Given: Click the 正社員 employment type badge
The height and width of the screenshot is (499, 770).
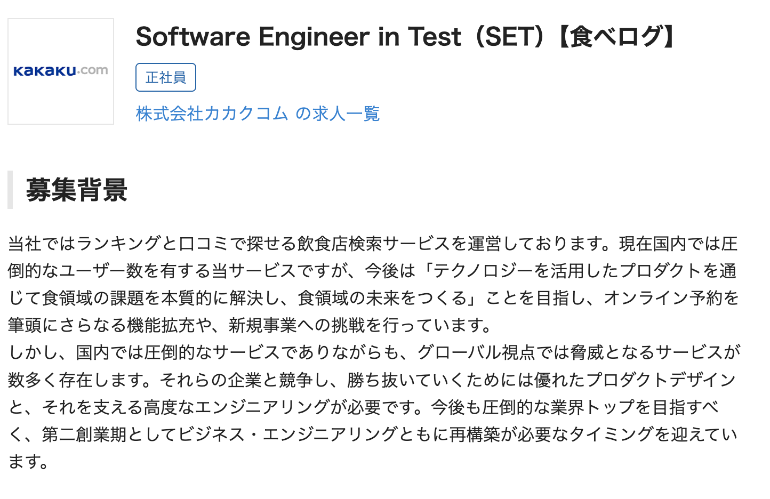Looking at the screenshot, I should [x=166, y=77].
